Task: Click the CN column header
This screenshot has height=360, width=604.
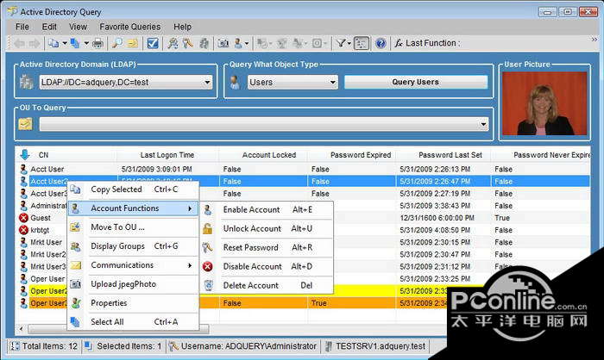Action: pyautogui.click(x=43, y=155)
